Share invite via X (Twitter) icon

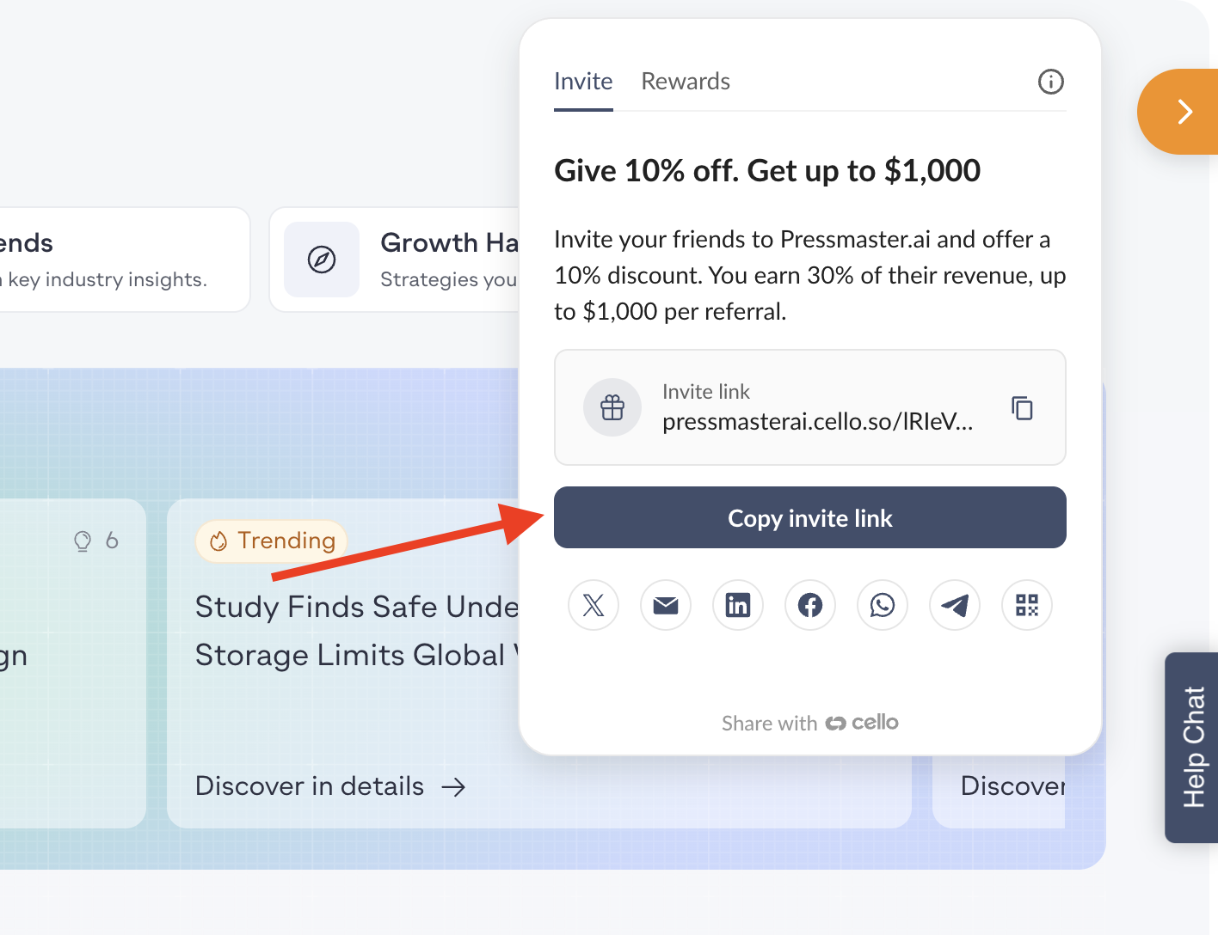pyautogui.click(x=594, y=605)
